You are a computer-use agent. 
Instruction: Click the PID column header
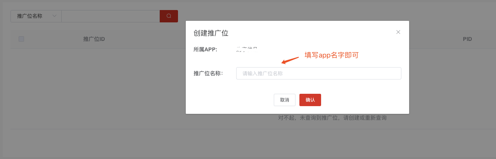pos(467,39)
